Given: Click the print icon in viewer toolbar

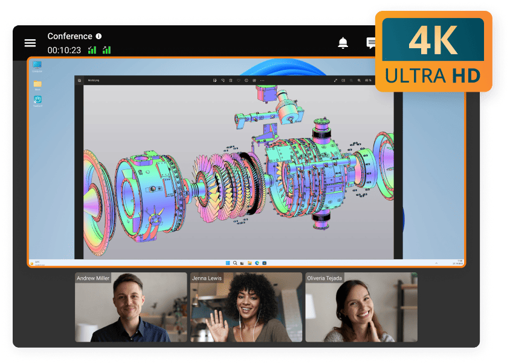Looking at the screenshot, I should [254, 80].
